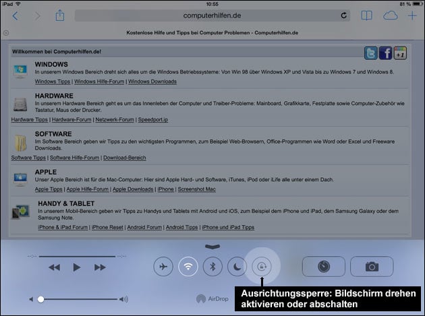Toggle Bluetooth
425x316 pixels.
click(213, 267)
